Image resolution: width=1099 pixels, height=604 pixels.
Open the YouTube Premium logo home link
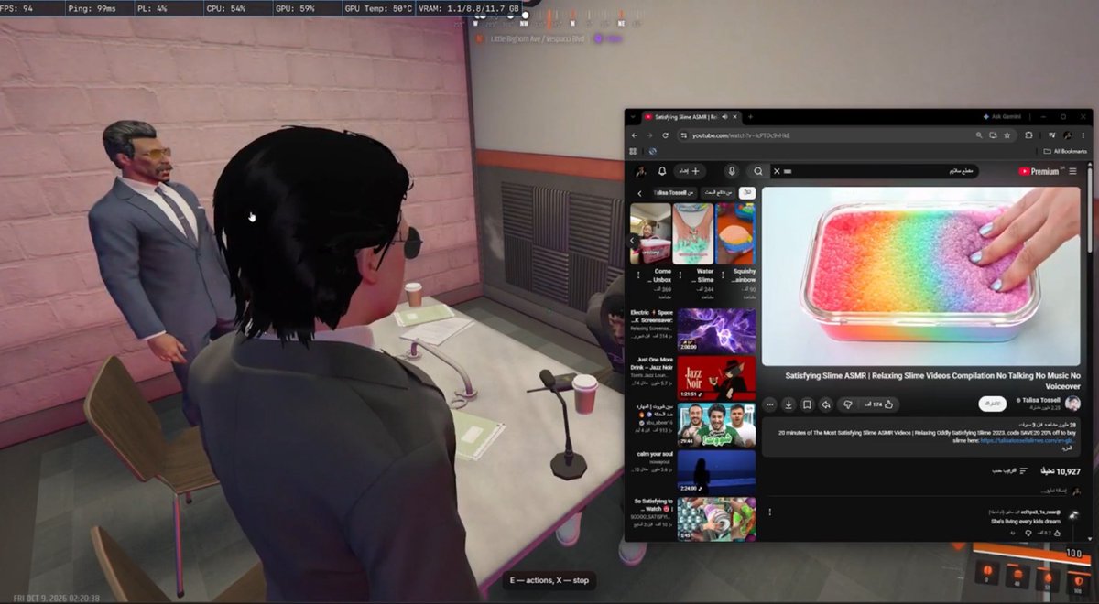pos(1039,171)
